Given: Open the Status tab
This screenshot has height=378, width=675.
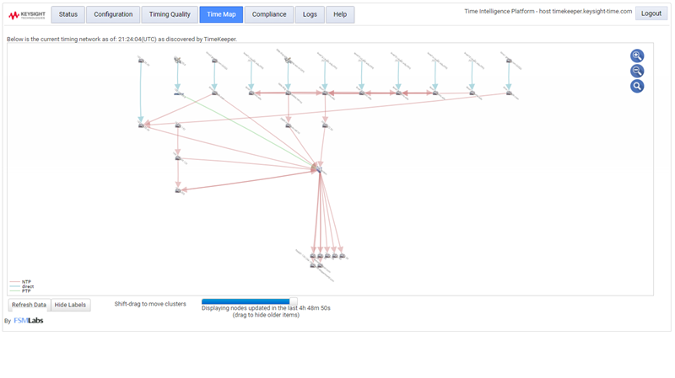Looking at the screenshot, I should click(x=68, y=14).
